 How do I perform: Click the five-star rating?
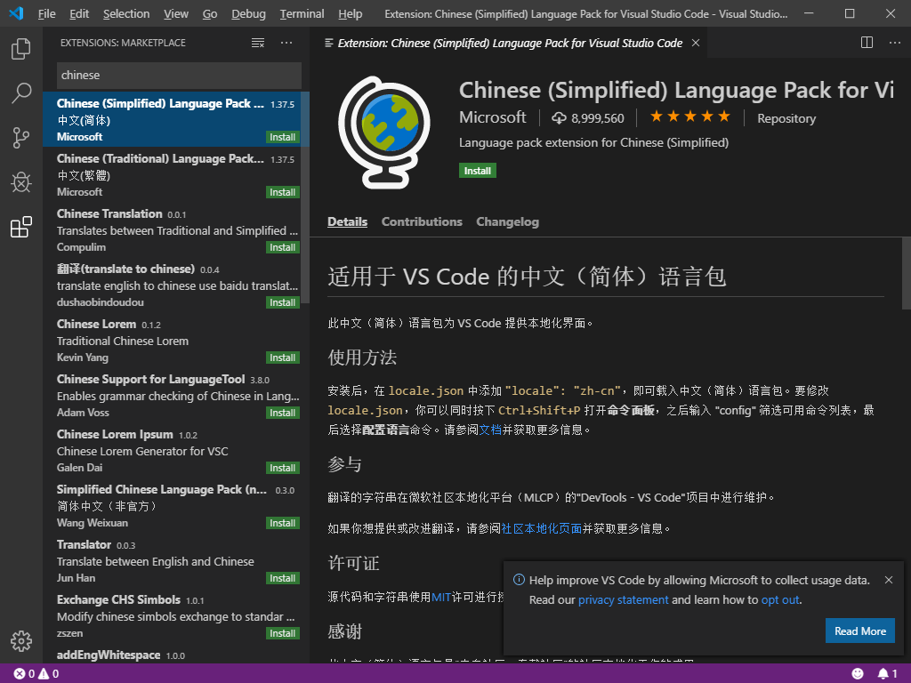tap(689, 117)
